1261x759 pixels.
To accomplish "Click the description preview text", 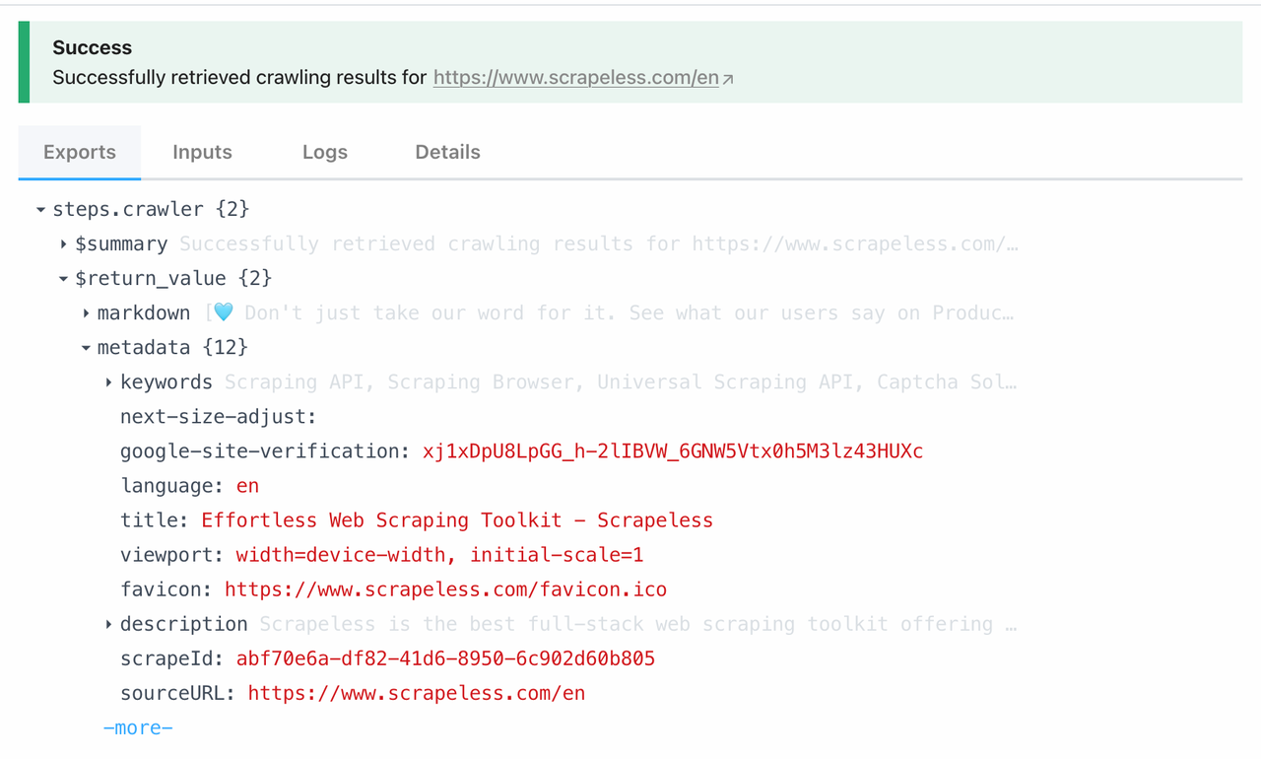I will point(638,624).
